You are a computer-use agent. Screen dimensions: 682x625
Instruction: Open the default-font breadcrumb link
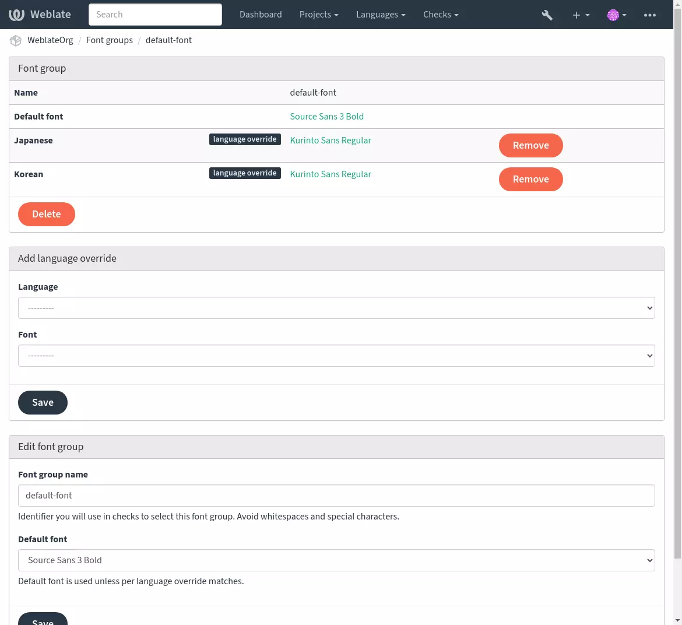coord(168,40)
